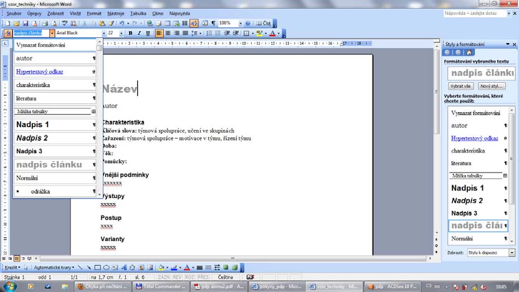Insert WordArt from the drawing toolbar
This screenshot has height=292, width=519.
coord(124,267)
